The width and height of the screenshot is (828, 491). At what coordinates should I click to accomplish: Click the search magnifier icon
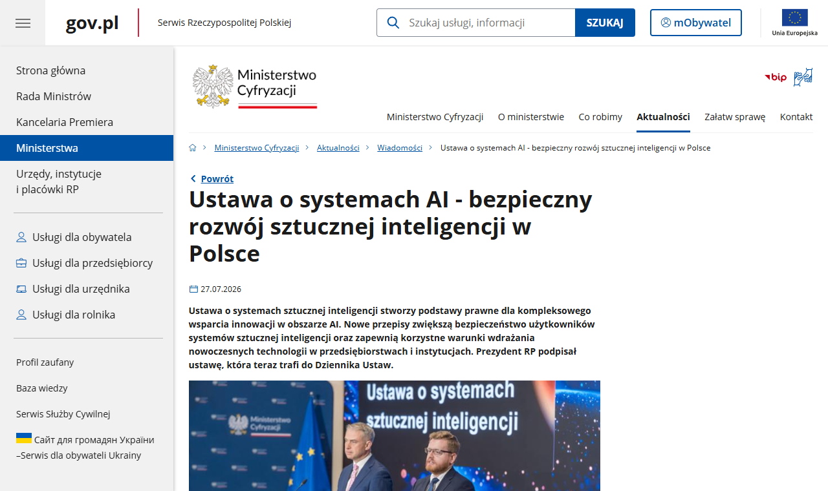click(x=393, y=23)
